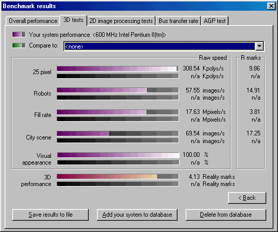This screenshot has height=232, width=278.
Task: Click Save results to file
Action: pyautogui.click(x=50, y=215)
